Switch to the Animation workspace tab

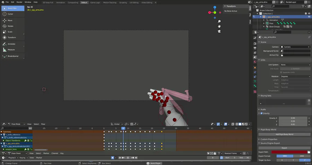(x=60, y=2)
